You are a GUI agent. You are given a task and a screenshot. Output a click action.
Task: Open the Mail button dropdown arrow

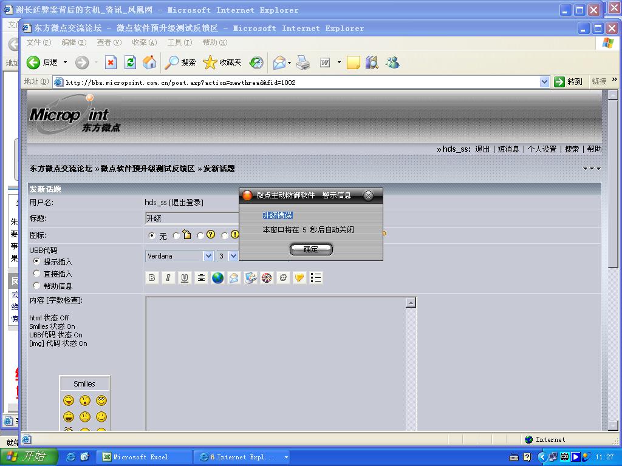pos(290,62)
